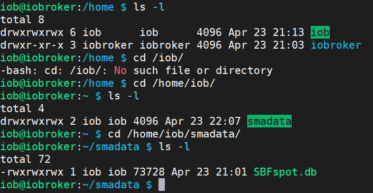373x193 pixels.
Task: Click the red 'No' error word
Action: (120, 70)
